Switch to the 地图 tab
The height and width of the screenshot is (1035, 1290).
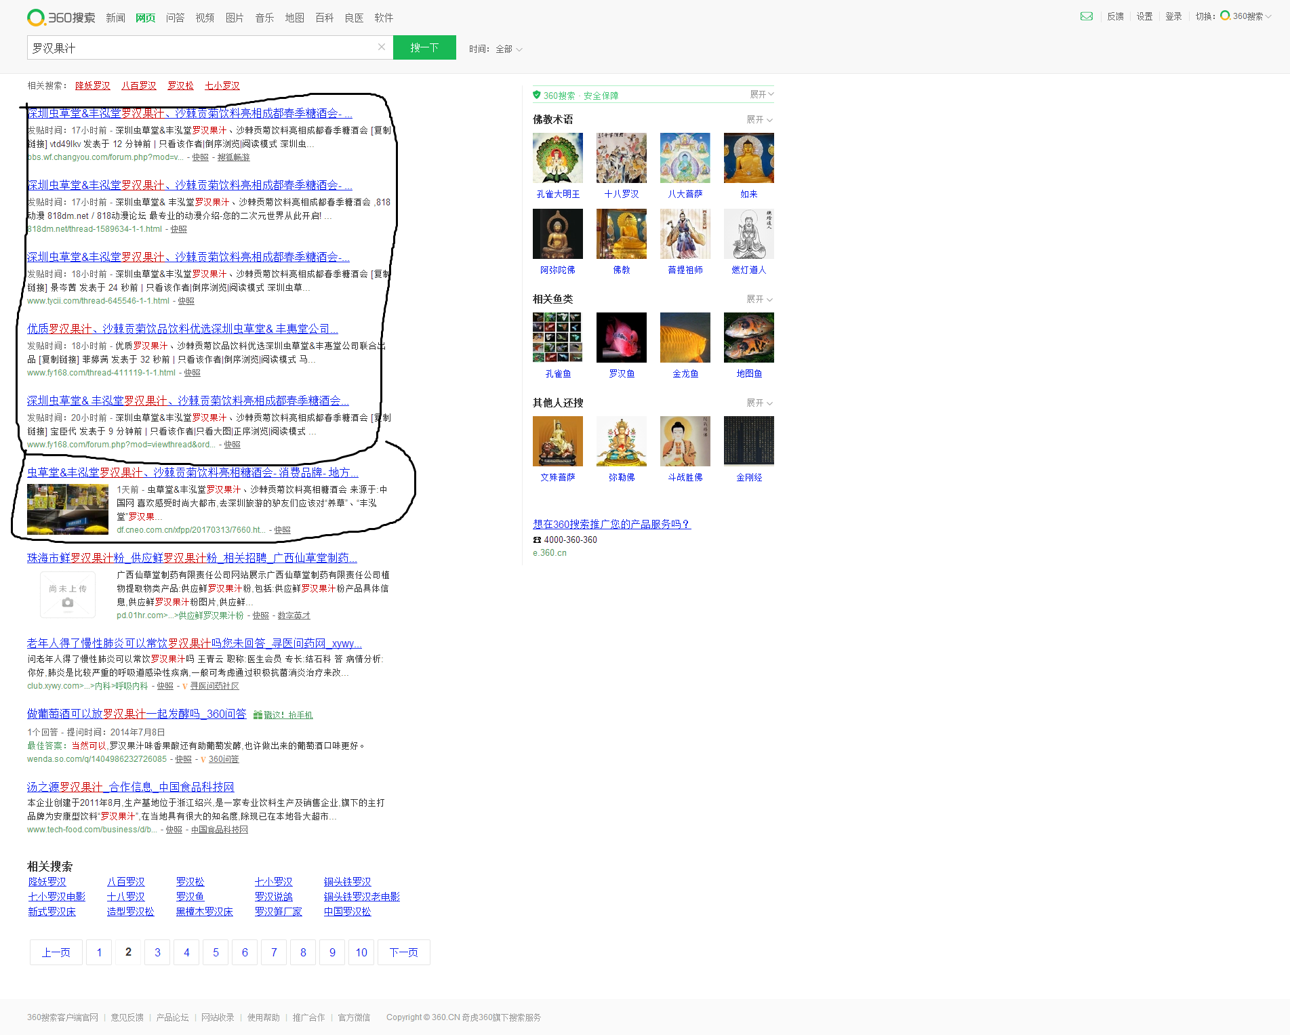[x=294, y=18]
